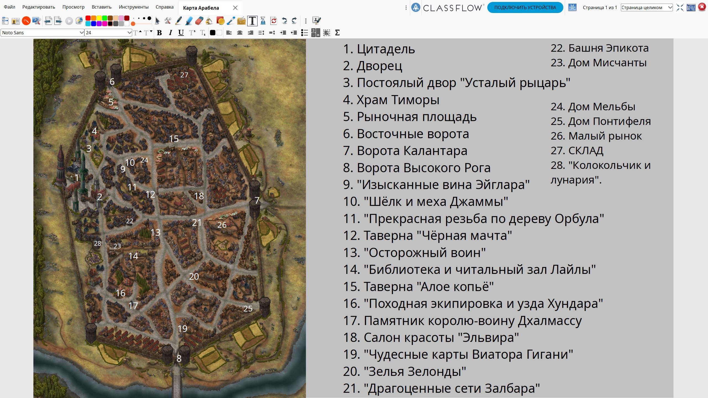Expand the page zoom dropdown
This screenshot has height=398, width=708.
[670, 7]
